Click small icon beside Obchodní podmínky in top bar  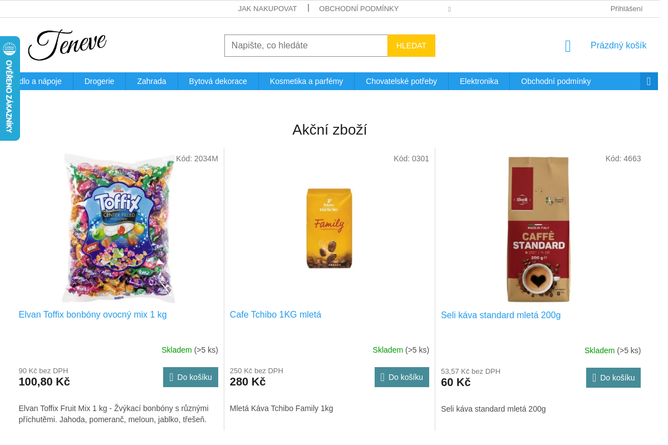(449, 9)
